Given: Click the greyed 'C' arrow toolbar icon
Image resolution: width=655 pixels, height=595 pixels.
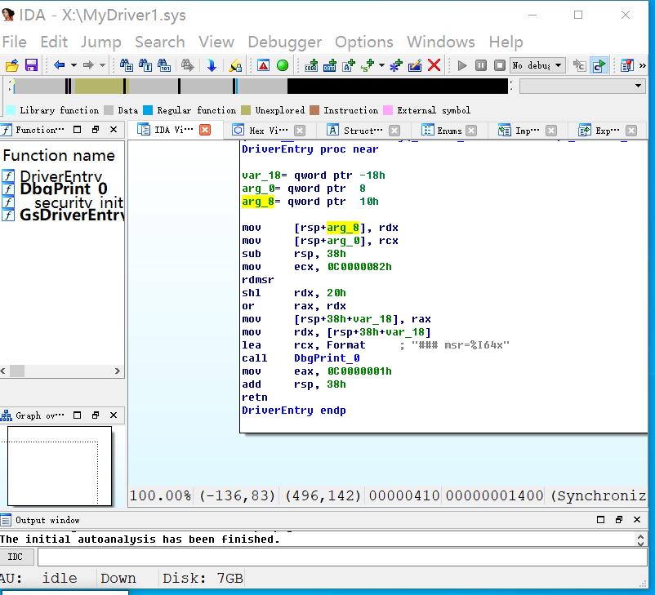Looking at the screenshot, I should click(579, 65).
